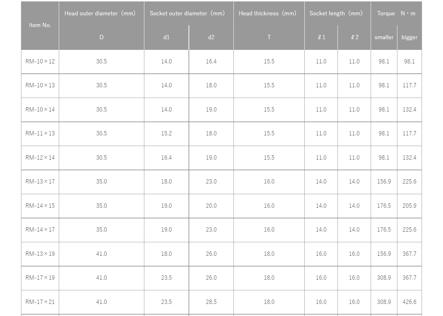
Task: Select the Socket length header
Action: [336, 14]
